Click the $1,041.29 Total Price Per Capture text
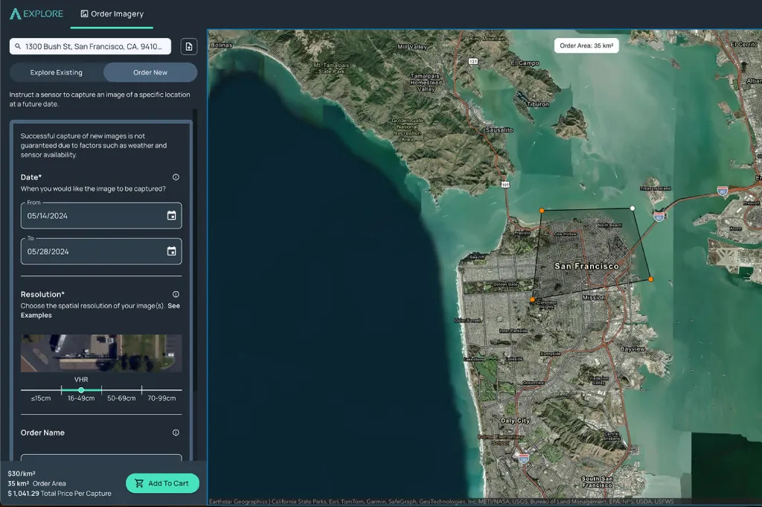 click(60, 493)
